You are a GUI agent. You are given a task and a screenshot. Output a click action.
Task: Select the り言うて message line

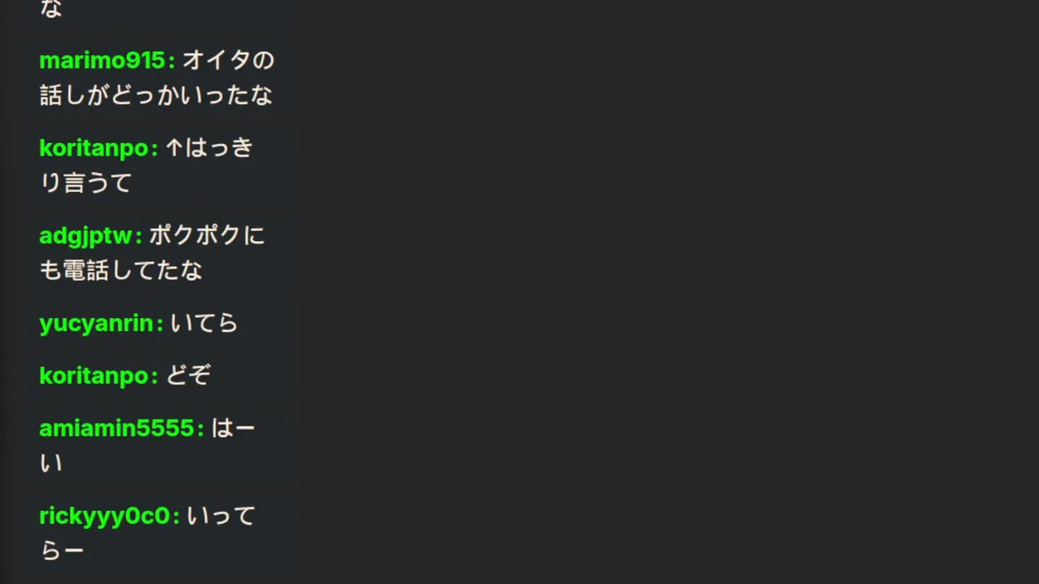(85, 182)
